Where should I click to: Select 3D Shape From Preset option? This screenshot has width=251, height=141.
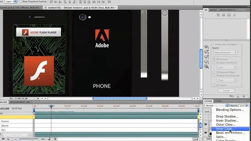(214, 63)
